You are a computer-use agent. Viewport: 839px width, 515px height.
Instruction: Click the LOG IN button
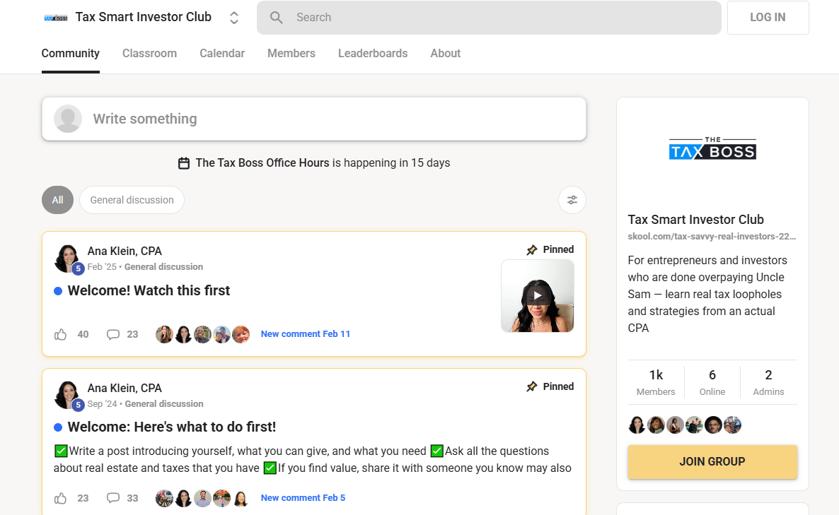[768, 18]
